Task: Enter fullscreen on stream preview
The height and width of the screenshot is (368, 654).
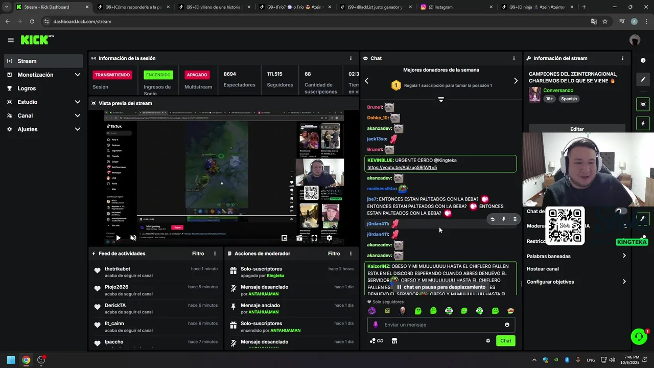Action: click(314, 238)
